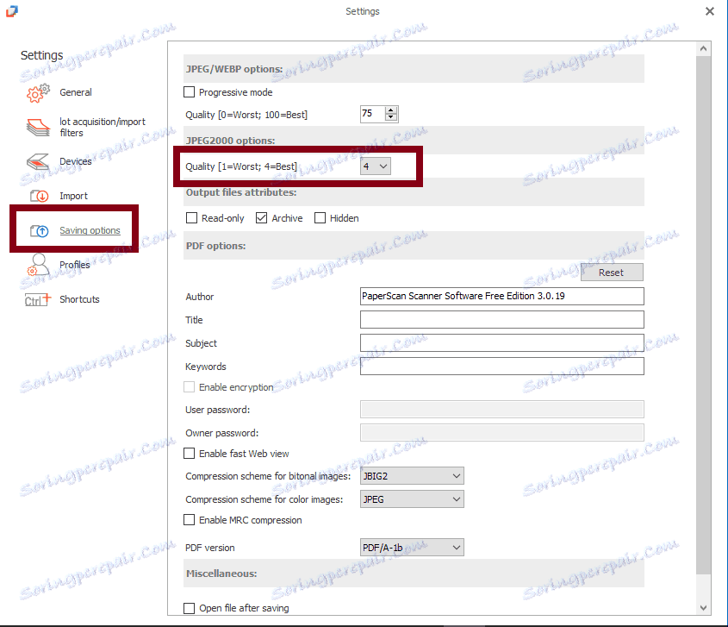
Task: Click the Author text field
Action: click(x=502, y=296)
